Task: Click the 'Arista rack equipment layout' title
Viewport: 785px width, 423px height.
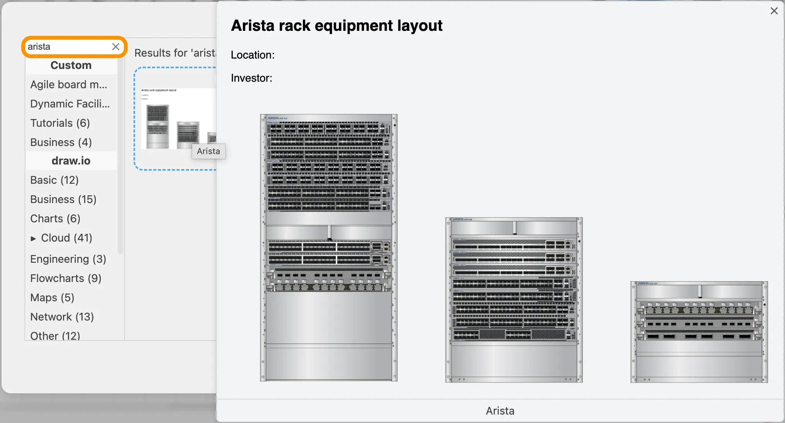Action: 337,25
